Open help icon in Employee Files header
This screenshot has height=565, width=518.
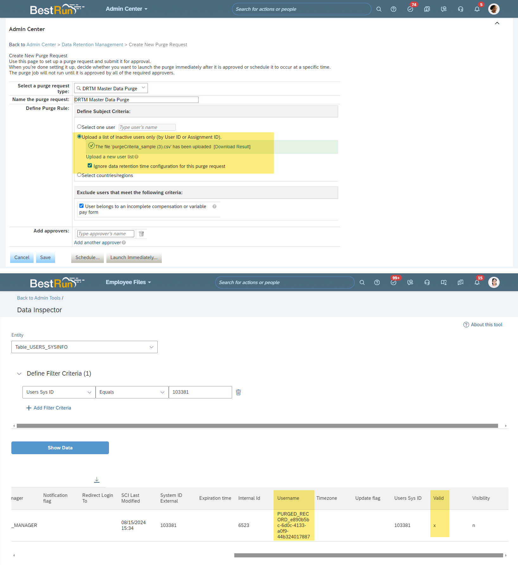tap(377, 282)
